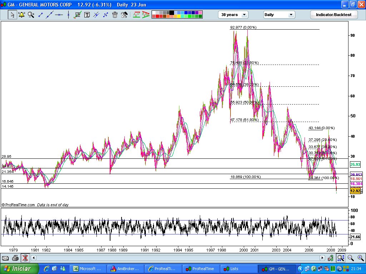
Task: Zoom in with the plus magnifier
Action: (361, 258)
